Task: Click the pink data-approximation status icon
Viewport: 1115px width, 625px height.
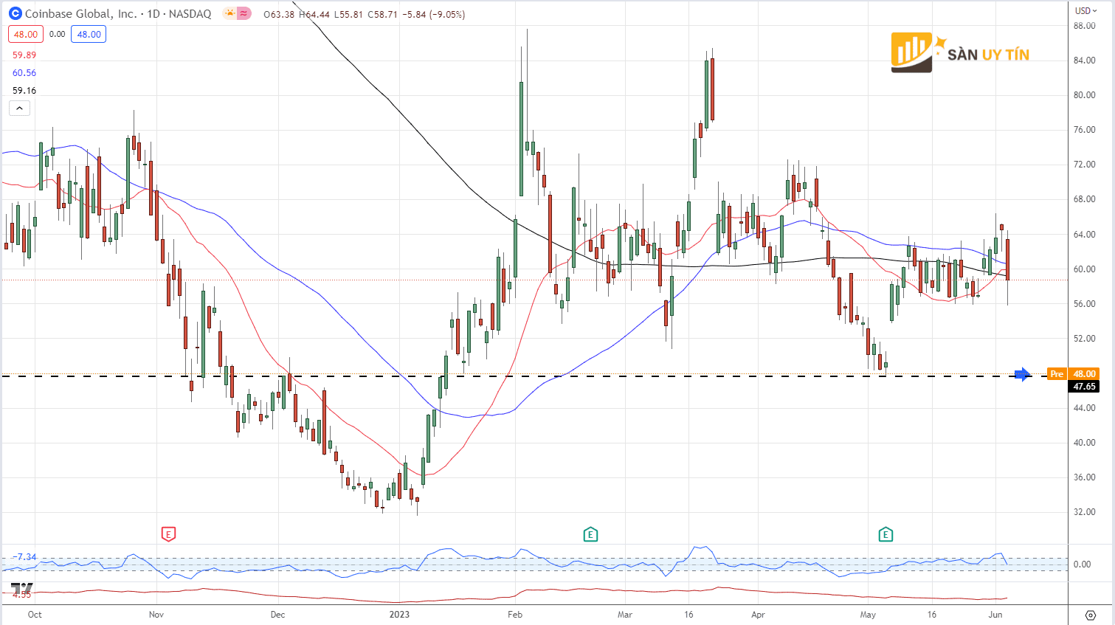Action: [x=244, y=13]
